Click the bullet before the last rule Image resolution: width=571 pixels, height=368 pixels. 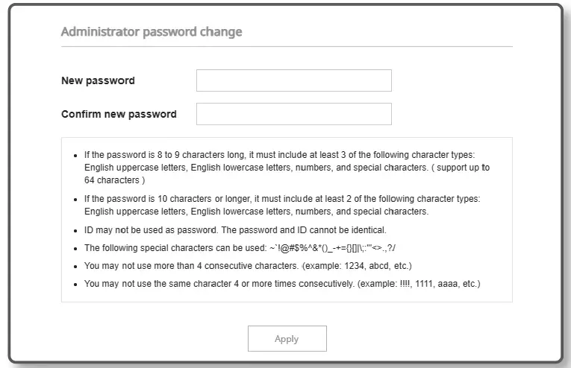tap(76, 285)
